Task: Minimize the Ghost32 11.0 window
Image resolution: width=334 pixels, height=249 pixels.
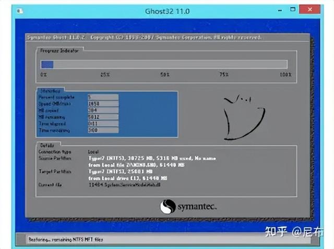Action: (x=280, y=10)
